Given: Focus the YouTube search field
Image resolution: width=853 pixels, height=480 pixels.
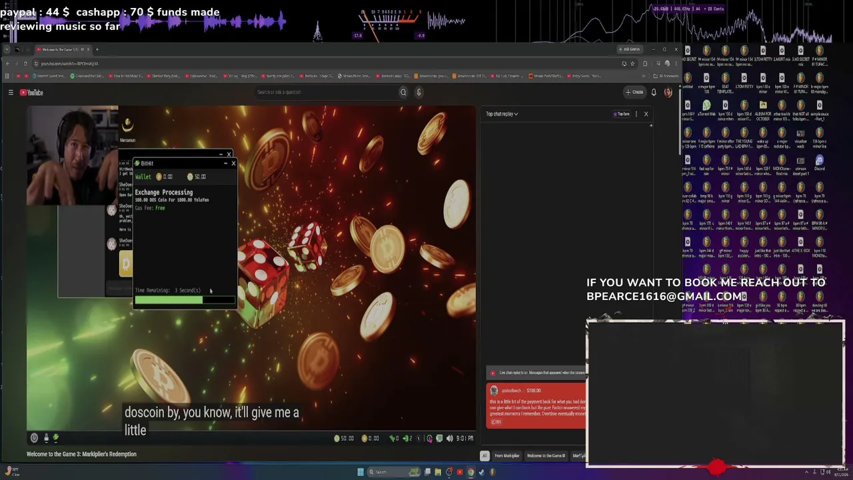Looking at the screenshot, I should click(x=327, y=93).
